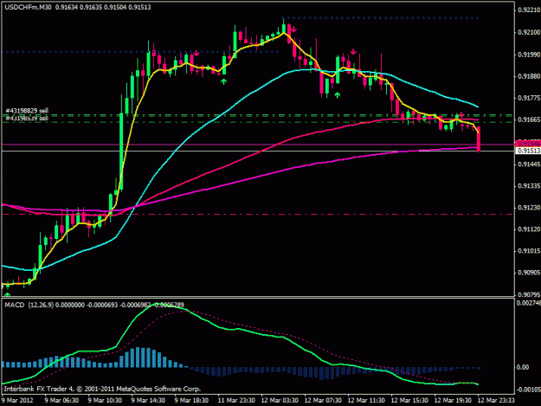Click the 0.002748 MACD scale value
Screen dimensions: 541x406
[529, 303]
